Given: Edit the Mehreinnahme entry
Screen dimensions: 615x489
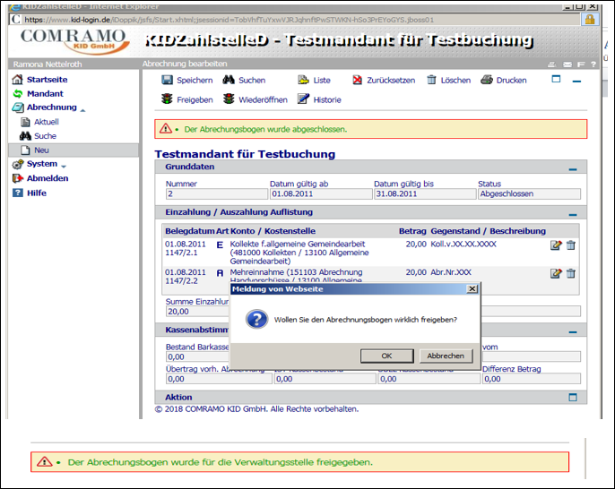Looking at the screenshot, I should tap(556, 273).
